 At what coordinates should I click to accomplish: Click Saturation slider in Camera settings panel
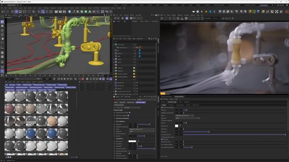(x=234, y=132)
